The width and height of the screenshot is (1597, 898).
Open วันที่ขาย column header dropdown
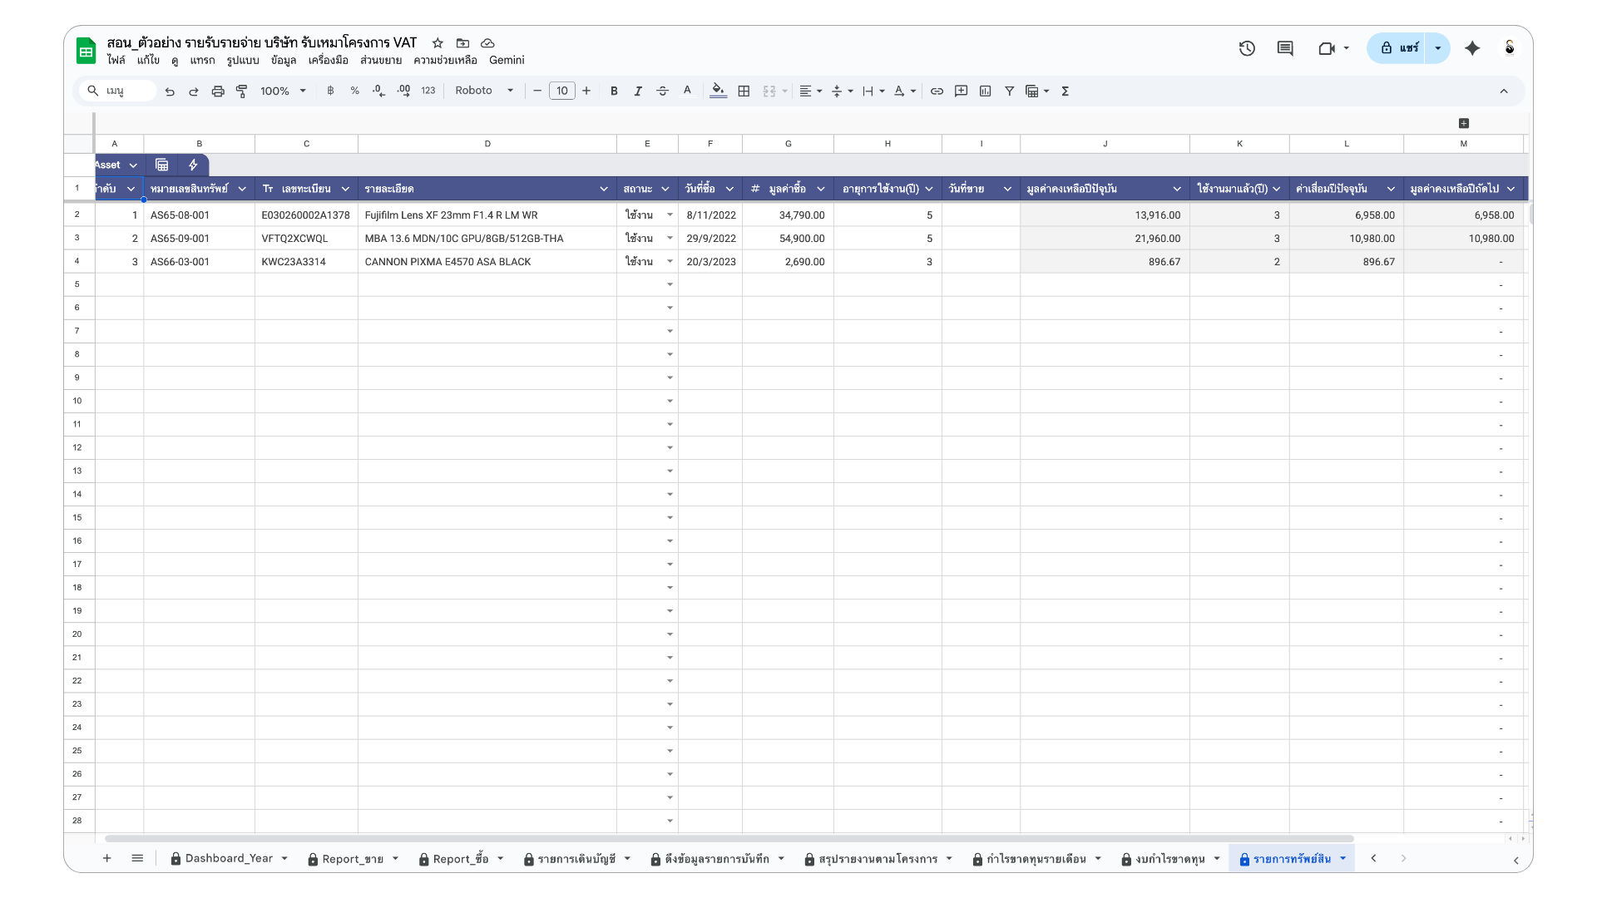(x=1007, y=189)
